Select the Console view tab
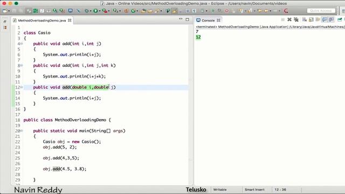This screenshot has height=194, width=345. click(208, 20)
